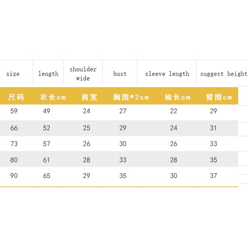Viewport: 248px width, 248px height.
Task: Select the 'length' header cell
Action: (48, 74)
